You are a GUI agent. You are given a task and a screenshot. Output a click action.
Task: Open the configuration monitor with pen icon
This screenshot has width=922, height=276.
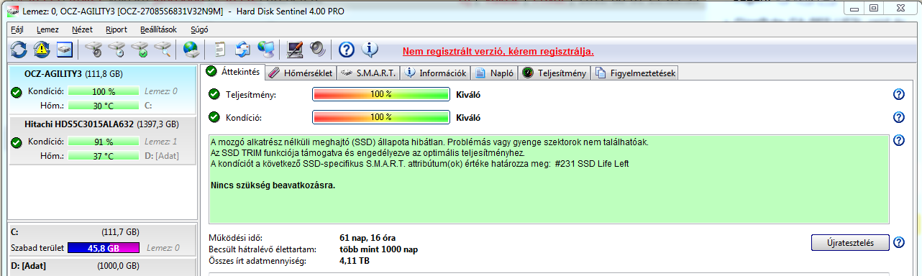(x=294, y=50)
